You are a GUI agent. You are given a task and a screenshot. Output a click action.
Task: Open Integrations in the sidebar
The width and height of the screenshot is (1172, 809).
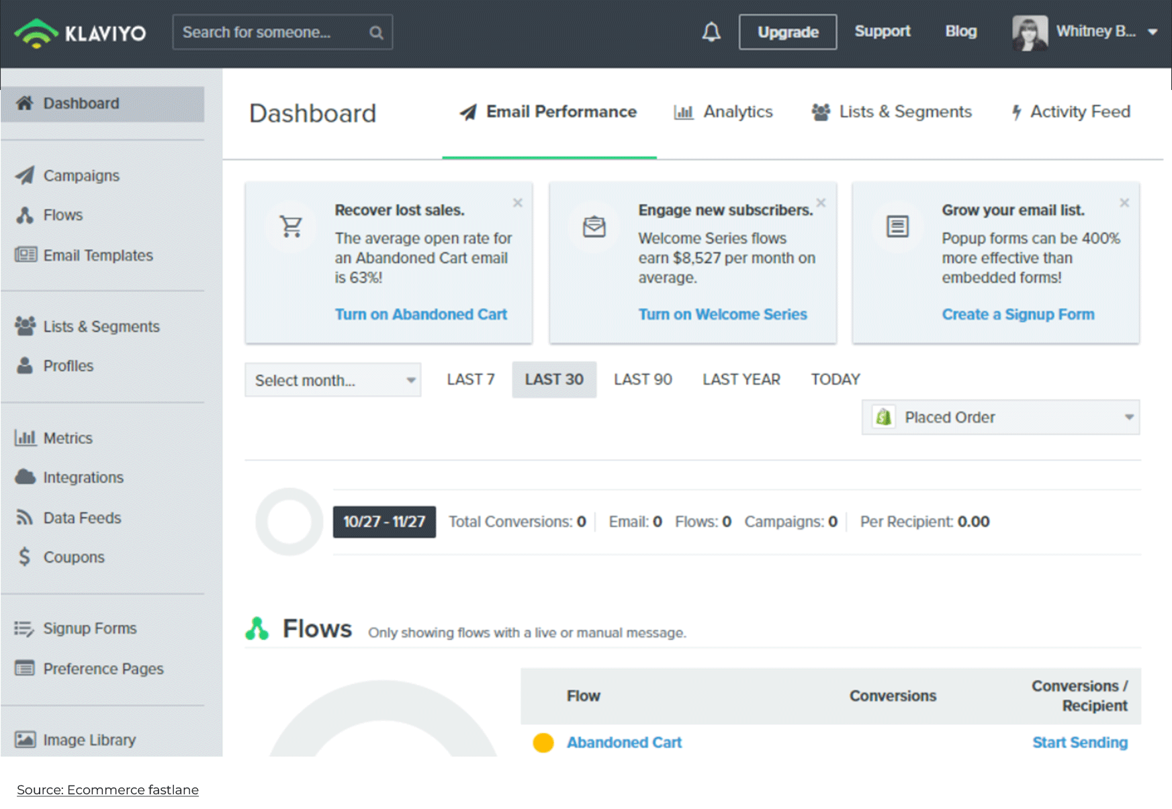coord(83,477)
